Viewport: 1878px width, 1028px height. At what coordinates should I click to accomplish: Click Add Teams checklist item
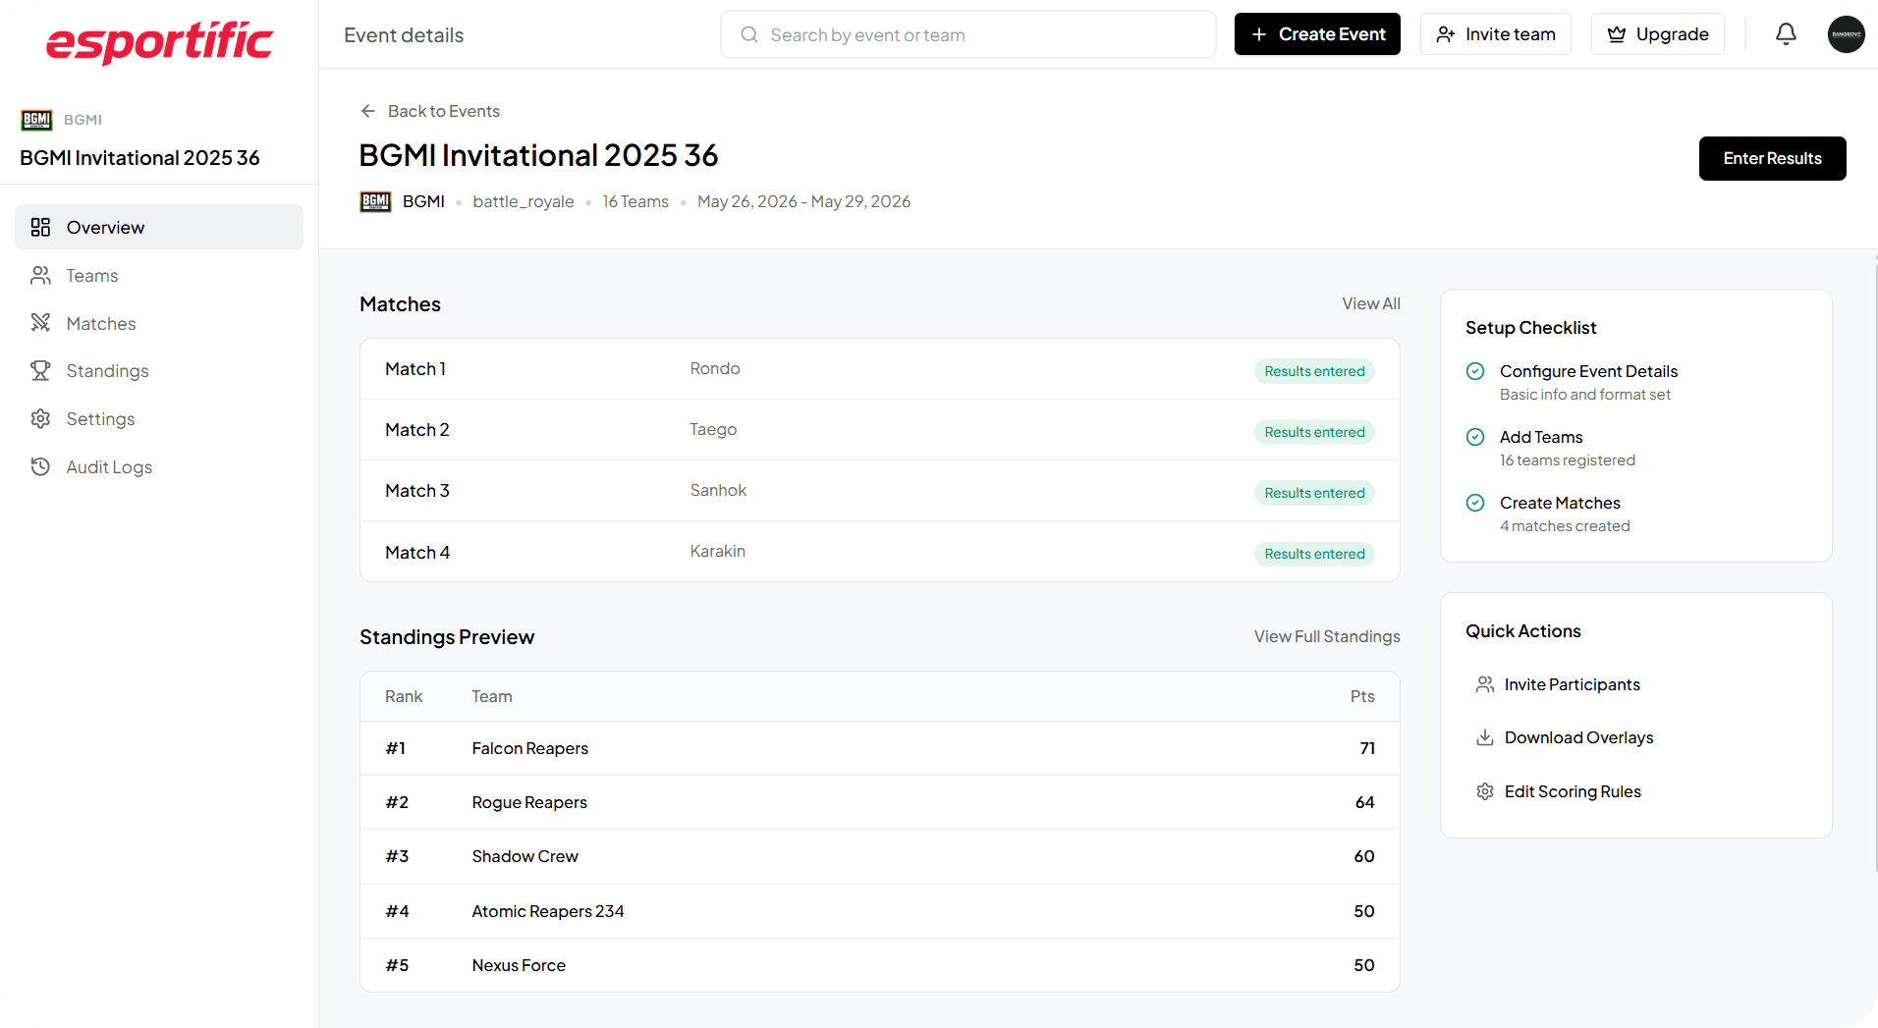click(x=1551, y=448)
